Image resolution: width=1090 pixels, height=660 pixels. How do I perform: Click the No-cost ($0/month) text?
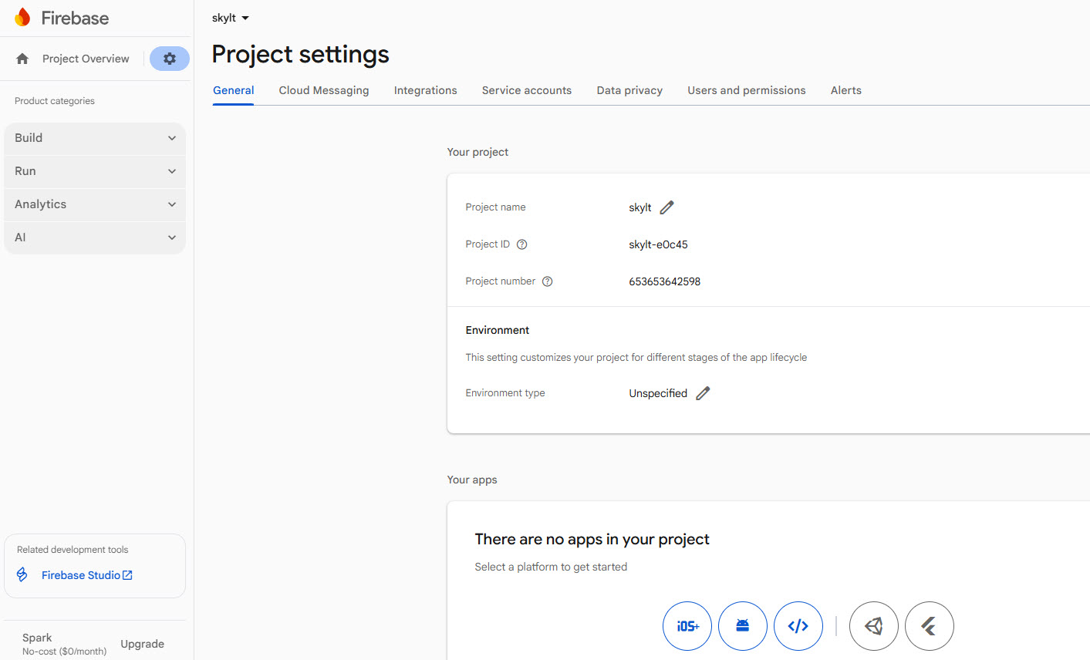tap(65, 652)
